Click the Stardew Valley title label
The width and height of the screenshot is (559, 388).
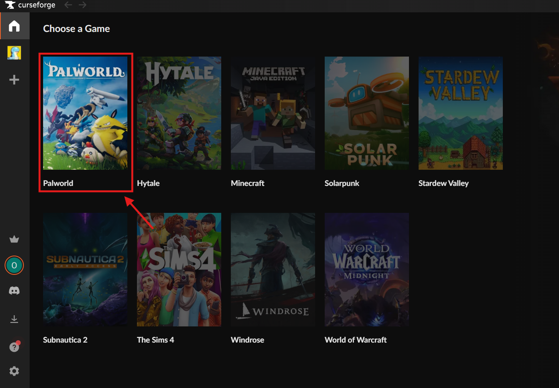(x=443, y=183)
